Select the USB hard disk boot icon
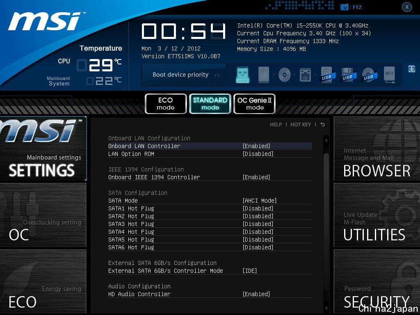This screenshot has height=315, width=420. pos(328,75)
